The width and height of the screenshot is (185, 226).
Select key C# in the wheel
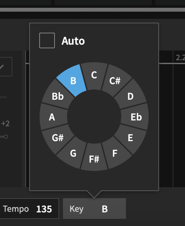[x=115, y=80]
